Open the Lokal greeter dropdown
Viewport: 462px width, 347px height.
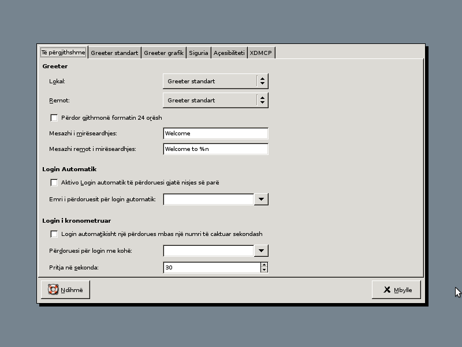click(x=215, y=81)
